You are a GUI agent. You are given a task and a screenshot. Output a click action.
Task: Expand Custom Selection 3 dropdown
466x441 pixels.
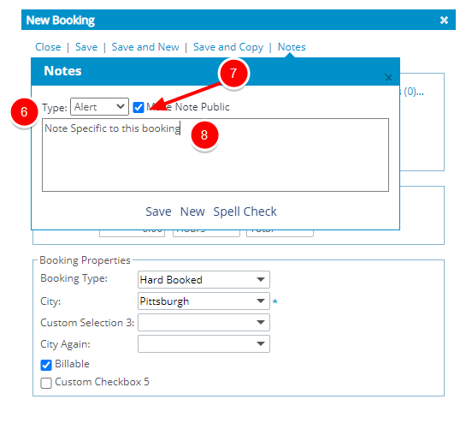click(x=204, y=322)
